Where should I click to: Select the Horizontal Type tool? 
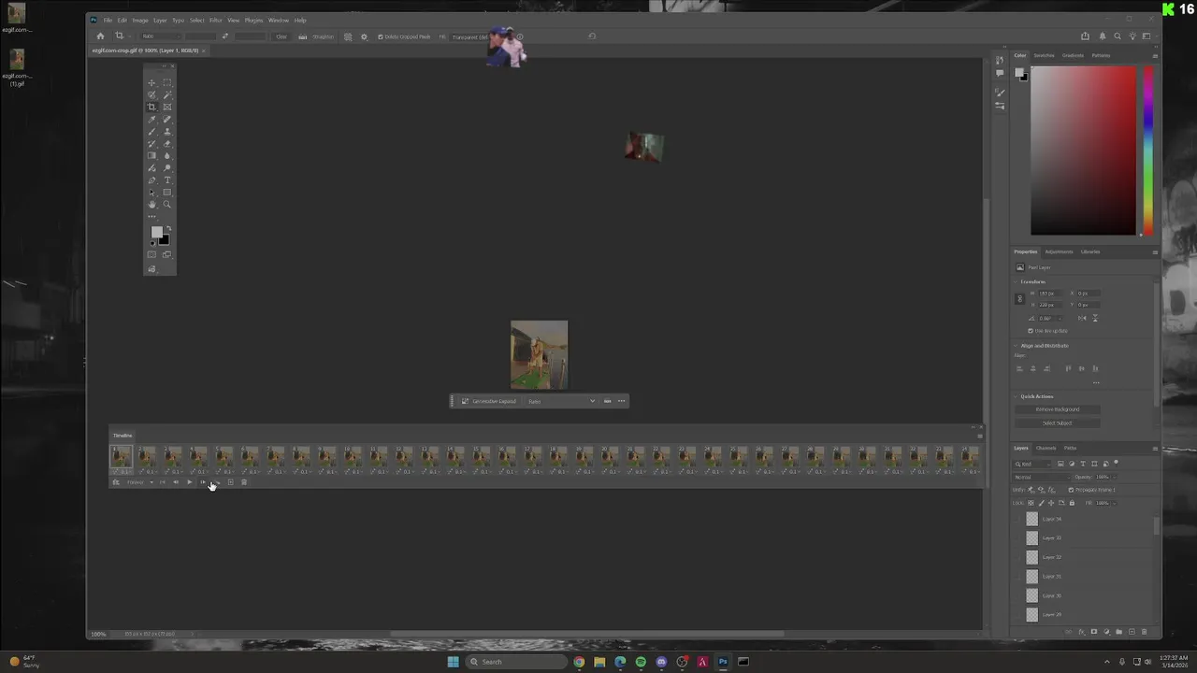pos(167,180)
